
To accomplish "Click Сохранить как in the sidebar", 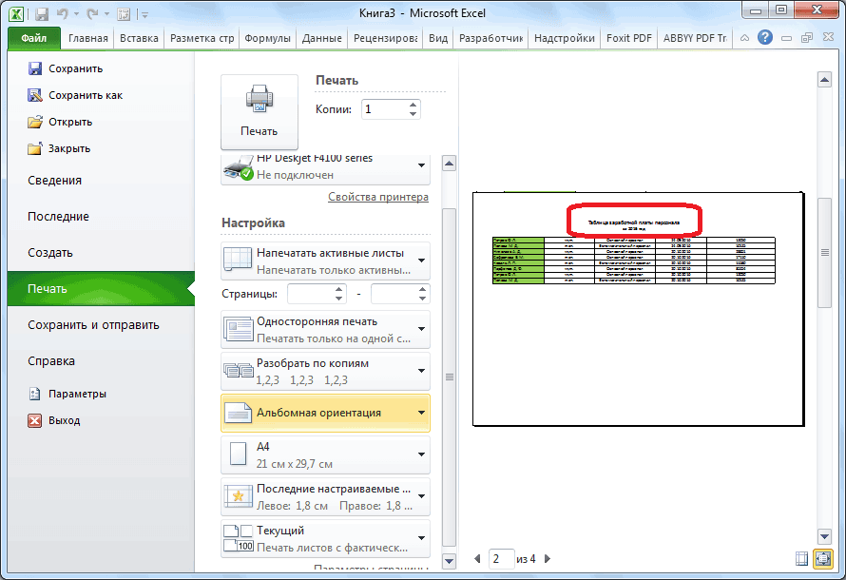I will [x=85, y=95].
